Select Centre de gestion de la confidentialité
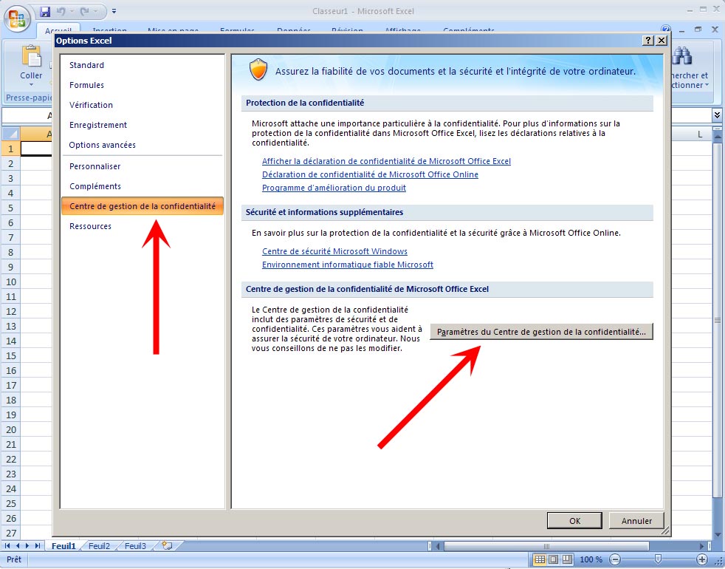725x569 pixels. [x=142, y=206]
